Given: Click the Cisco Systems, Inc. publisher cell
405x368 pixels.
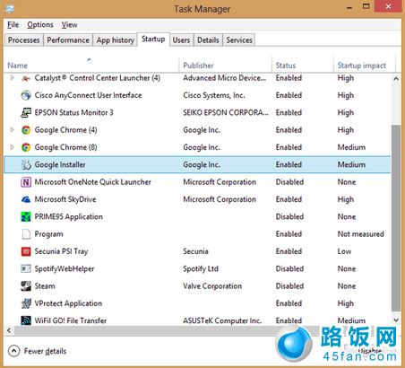Looking at the screenshot, I should coord(214,95).
